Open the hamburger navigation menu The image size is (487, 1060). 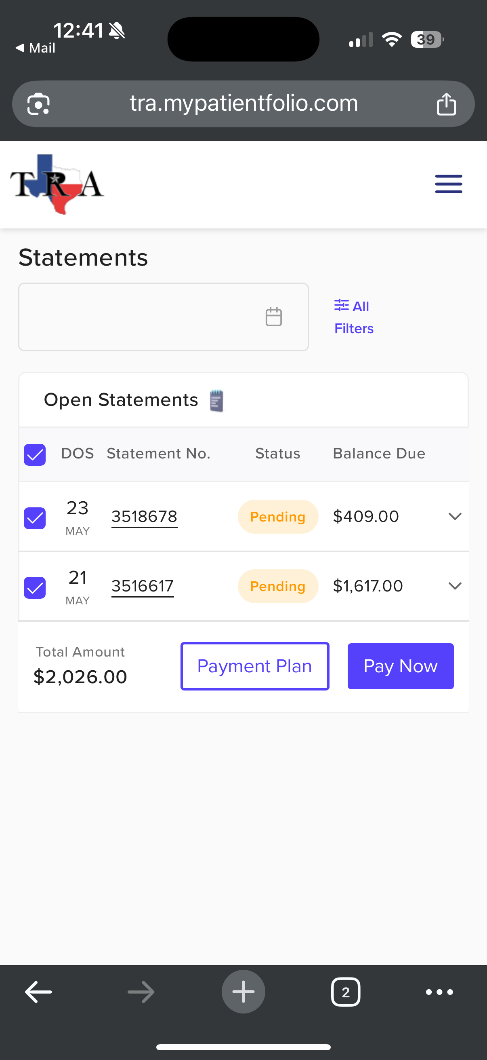[448, 184]
